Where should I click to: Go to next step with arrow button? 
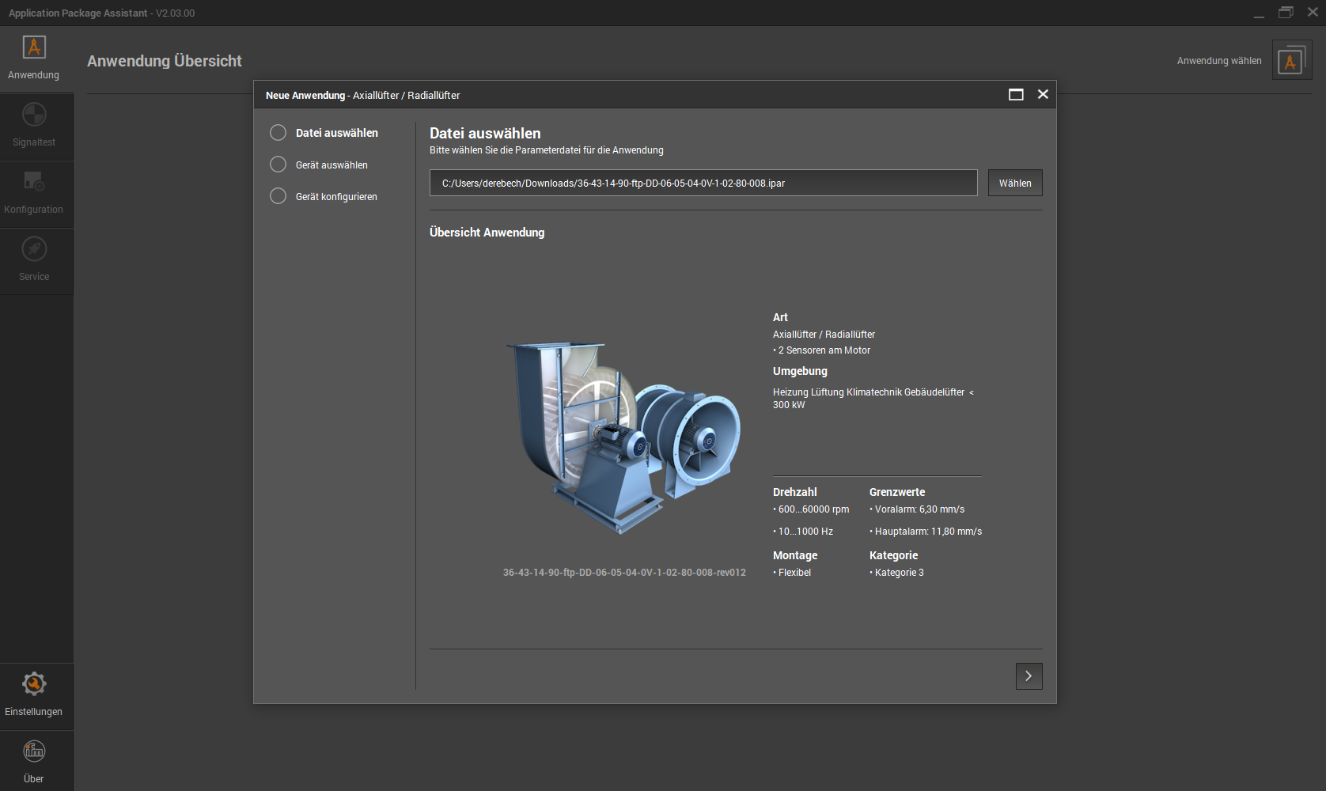coord(1029,676)
